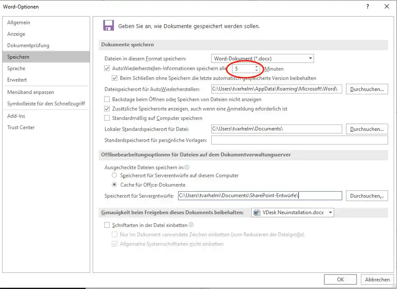This screenshot has height=289, width=397.
Task: Click the Standardspeicherort für persönliche Vorlagen field
Action: point(299,140)
